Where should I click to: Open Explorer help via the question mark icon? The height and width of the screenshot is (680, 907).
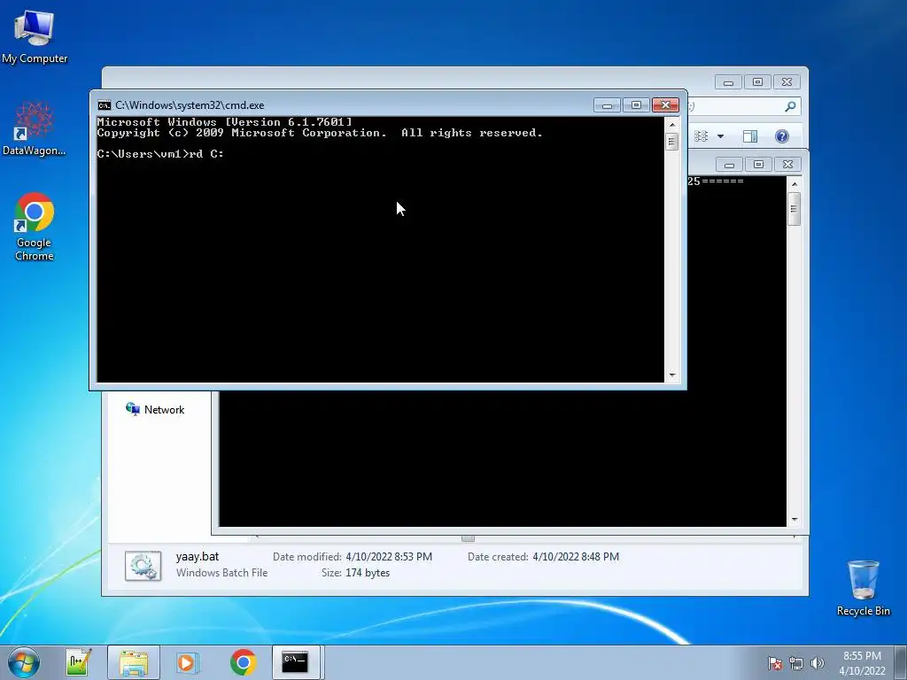(781, 136)
